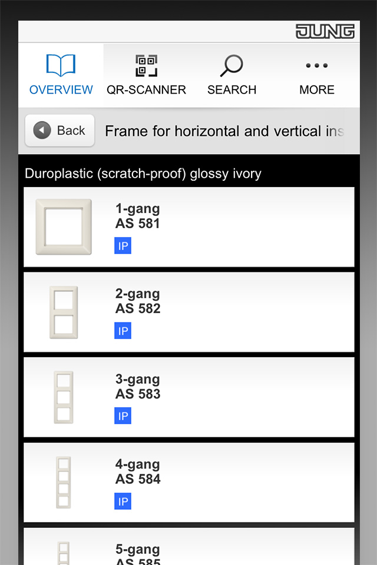Open the More three-dots menu
The height and width of the screenshot is (565, 377).
click(x=317, y=65)
